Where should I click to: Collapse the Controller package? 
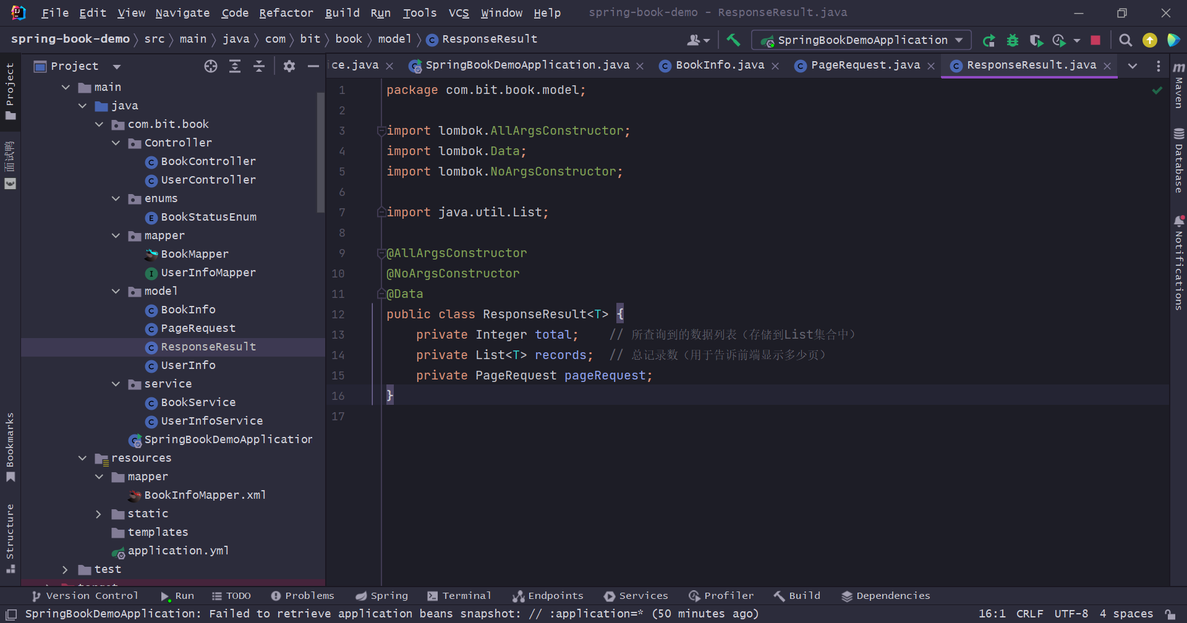click(x=116, y=143)
